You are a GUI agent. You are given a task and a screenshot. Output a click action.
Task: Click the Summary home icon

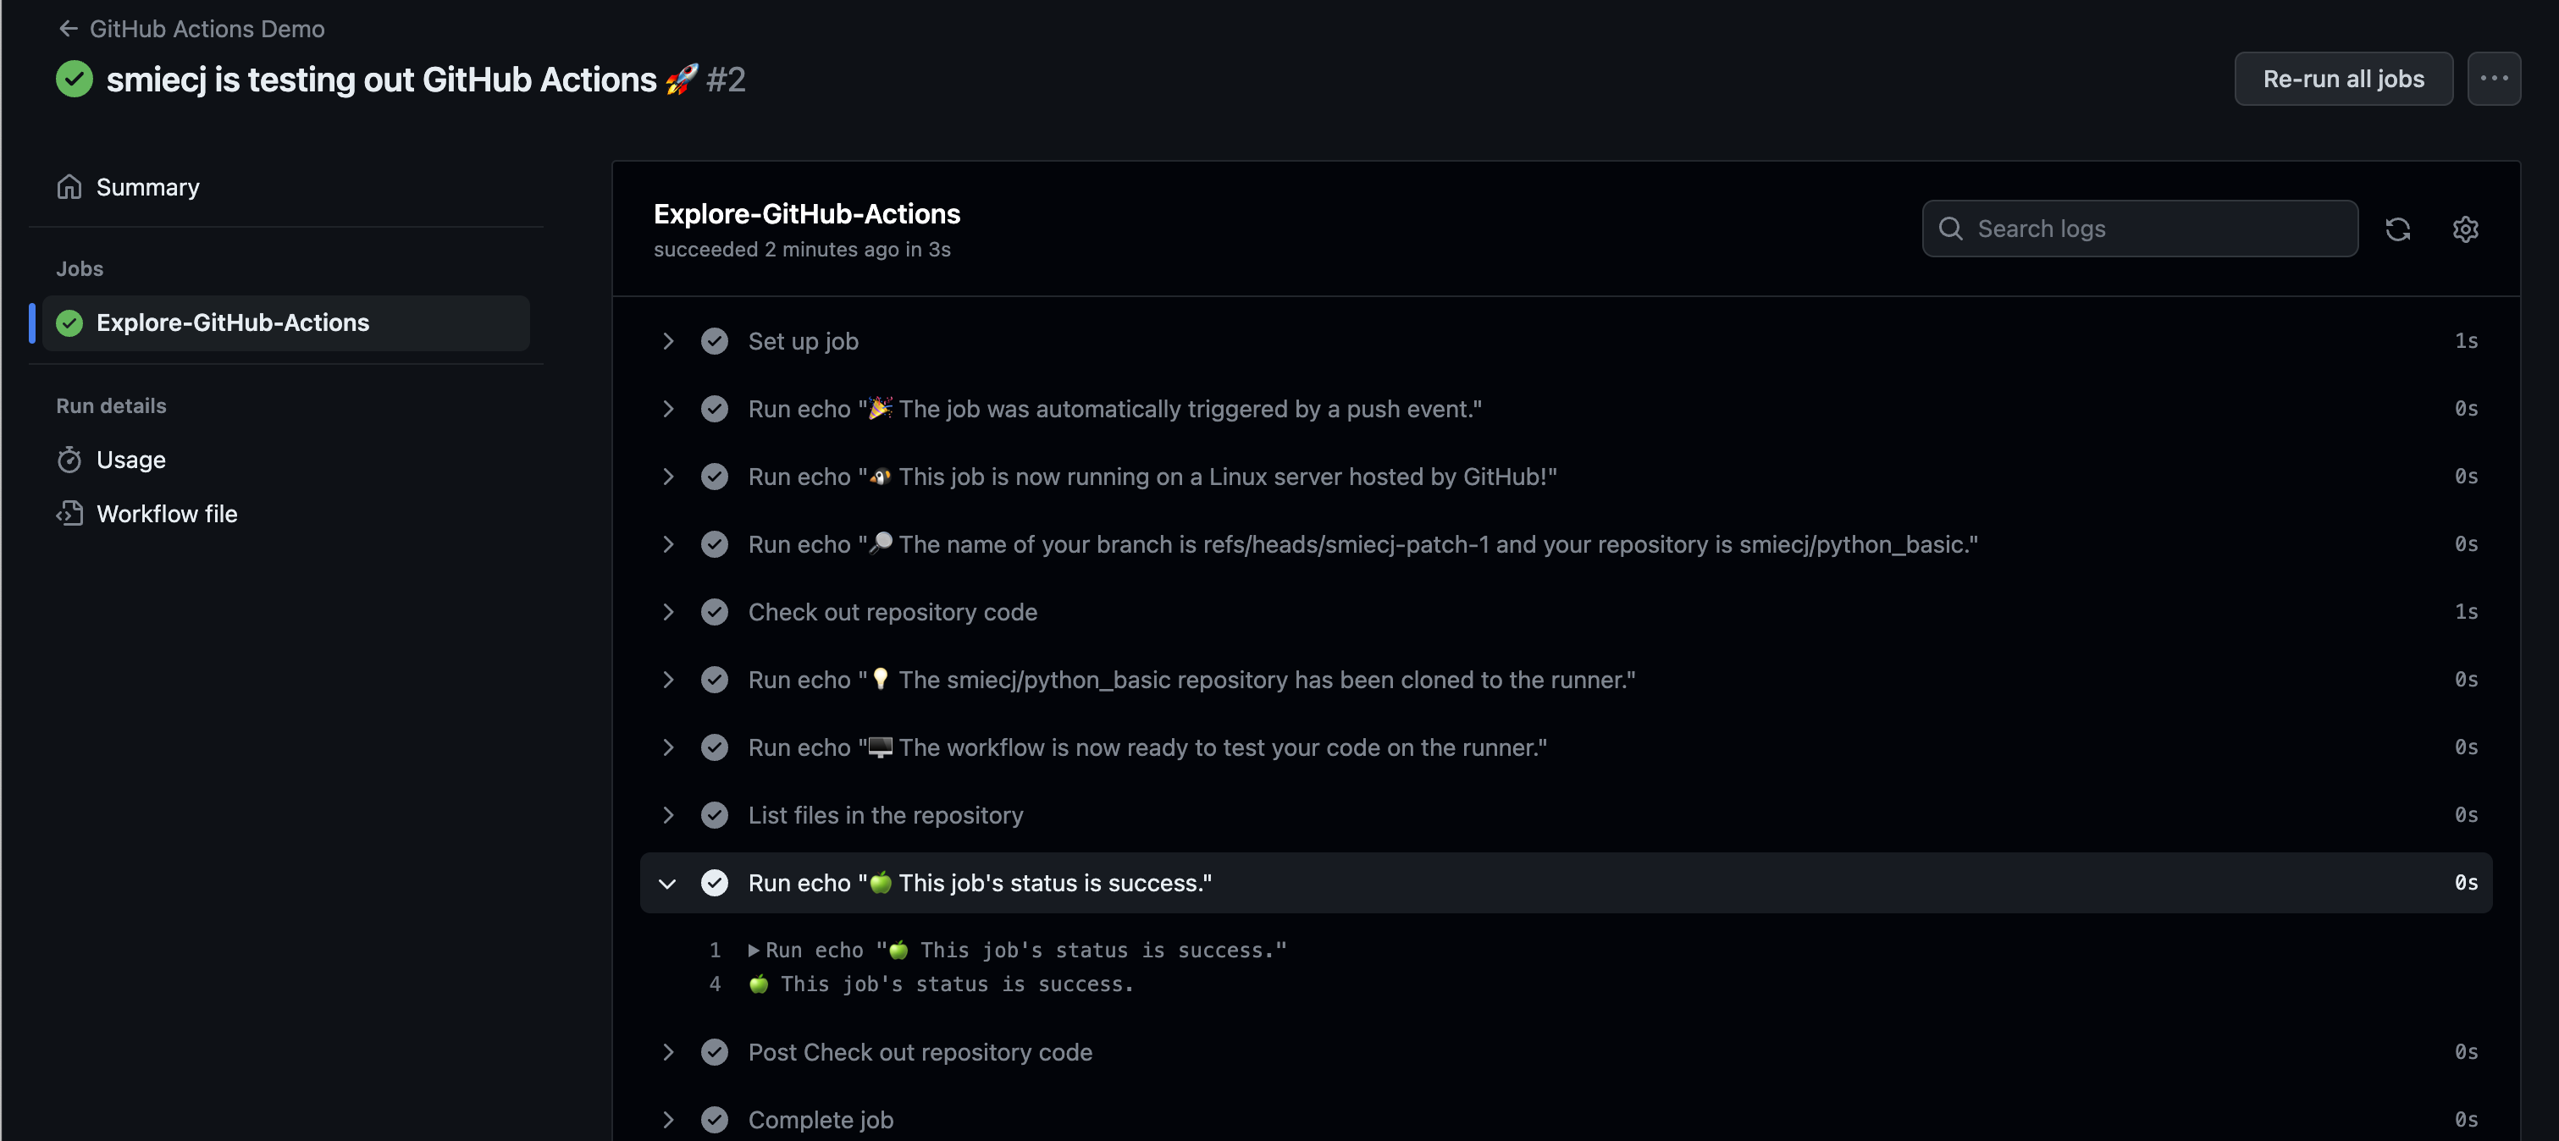click(69, 187)
